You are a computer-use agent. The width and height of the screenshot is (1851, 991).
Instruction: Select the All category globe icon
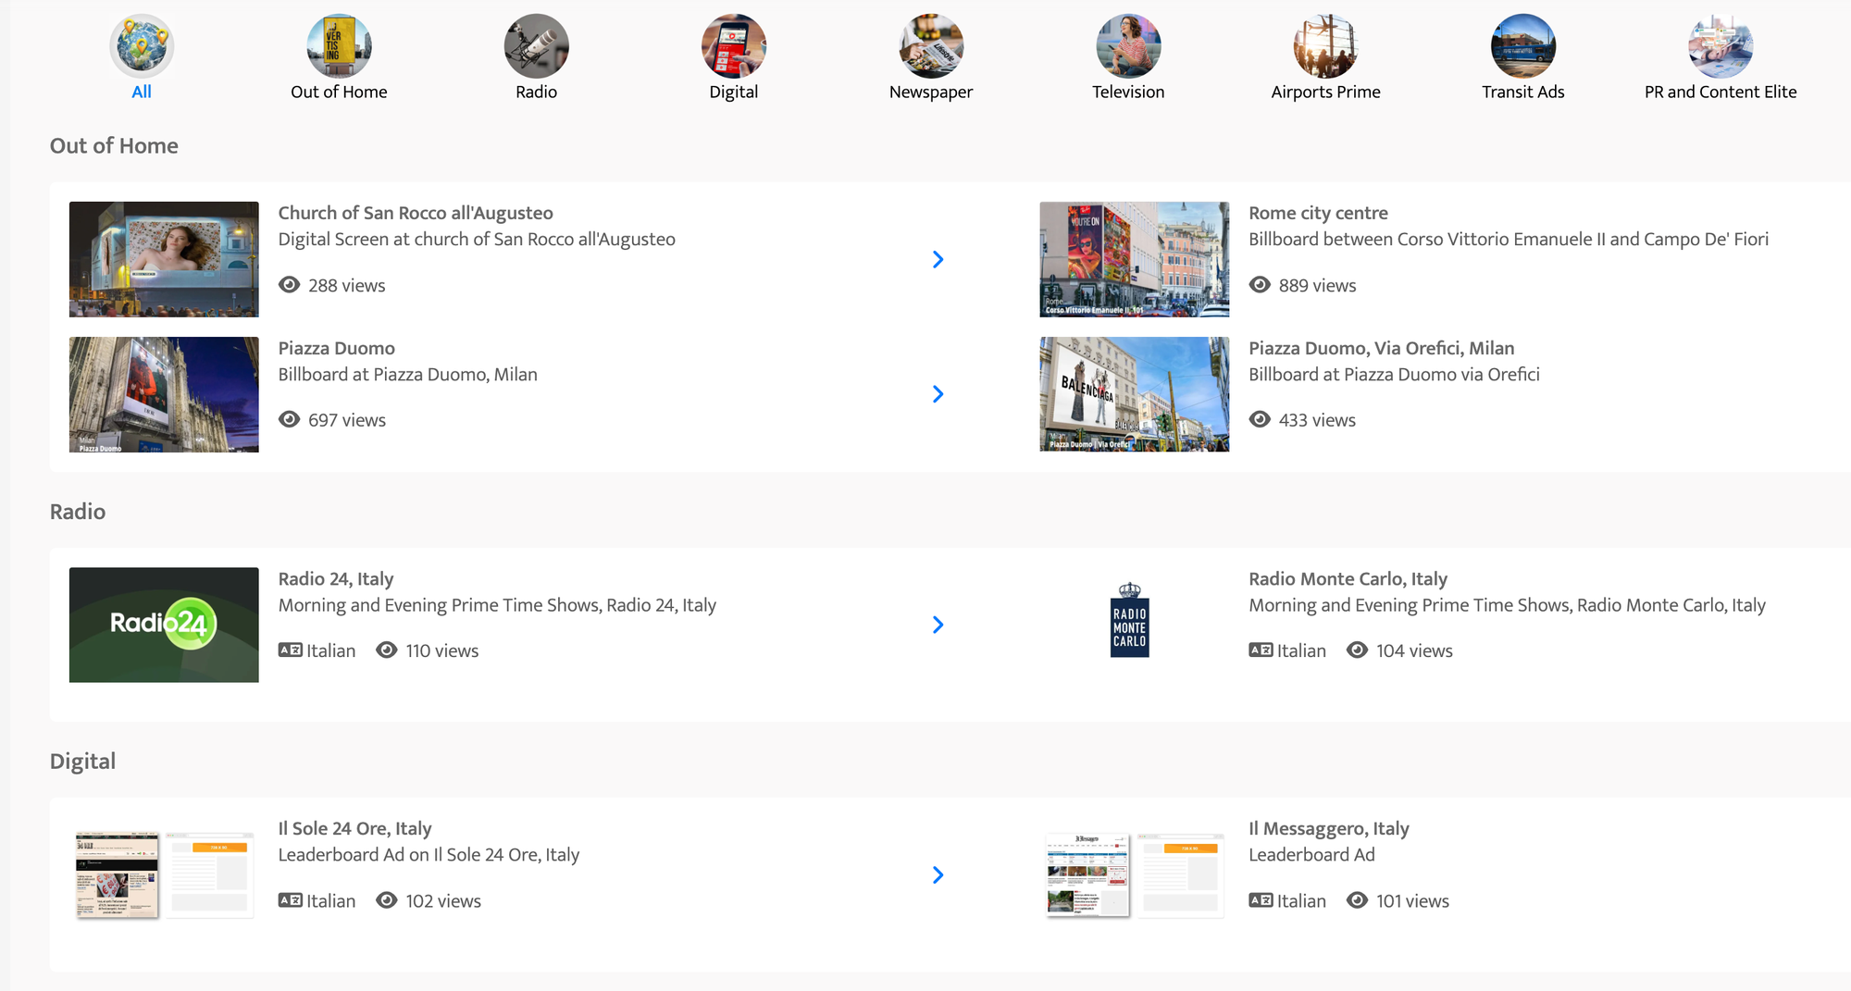click(x=142, y=46)
